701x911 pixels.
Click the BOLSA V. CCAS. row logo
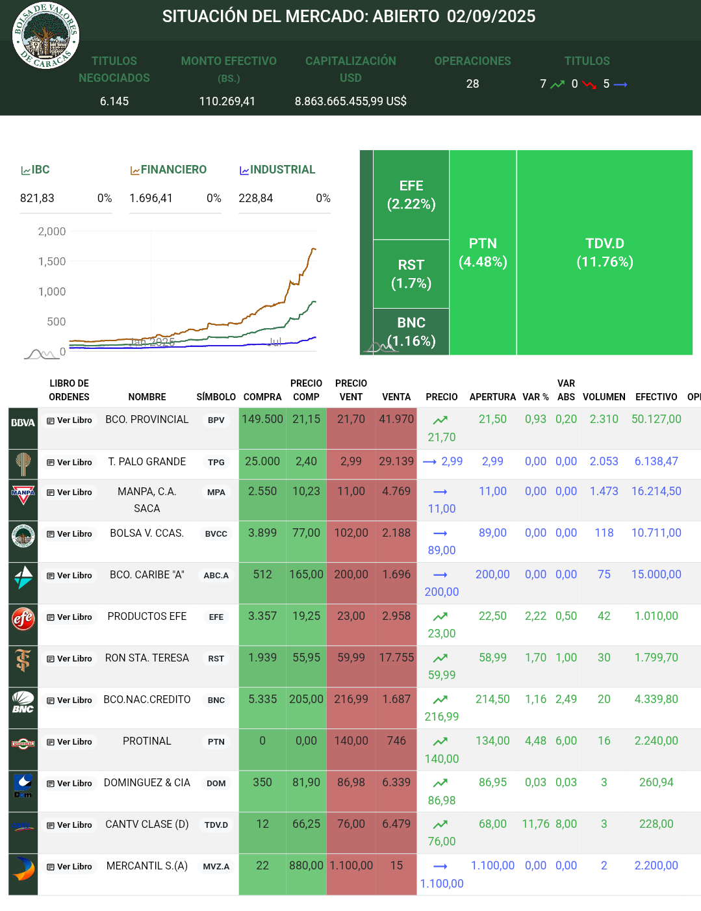(x=23, y=536)
